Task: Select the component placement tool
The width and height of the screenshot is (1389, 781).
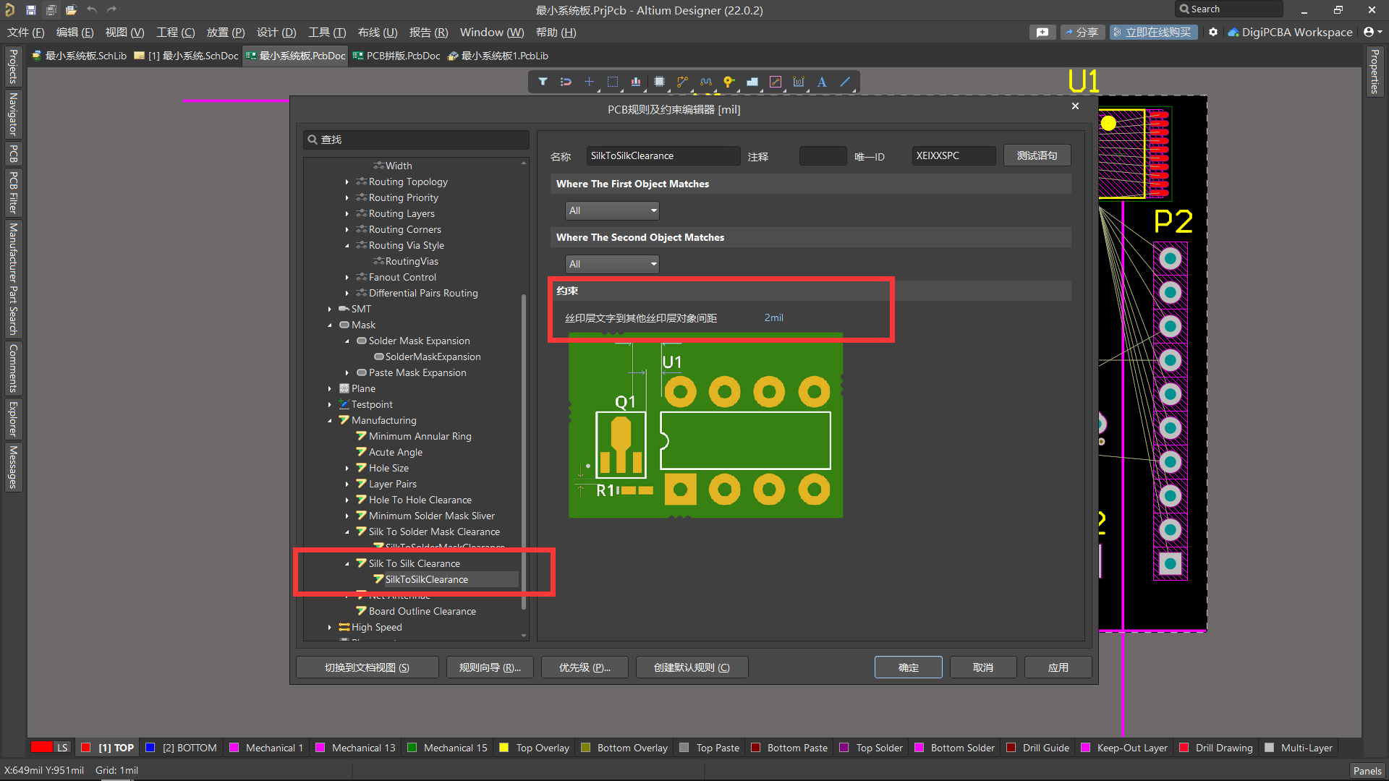Action: 659,82
